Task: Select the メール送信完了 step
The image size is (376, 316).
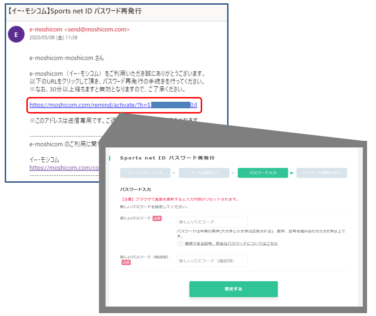Action: click(204, 173)
